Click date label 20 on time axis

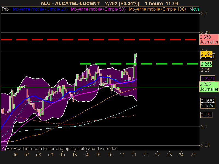[x=134, y=155]
